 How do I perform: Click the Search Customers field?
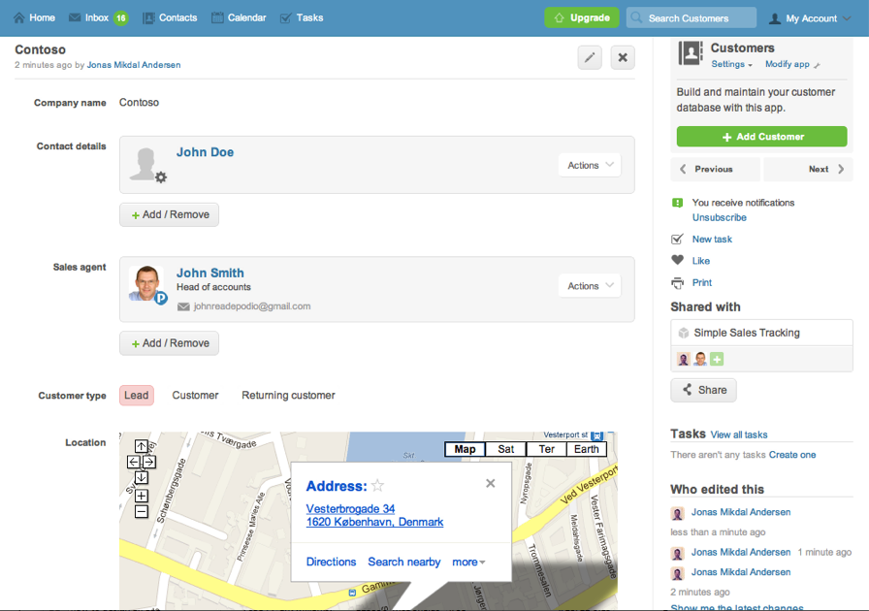click(692, 17)
